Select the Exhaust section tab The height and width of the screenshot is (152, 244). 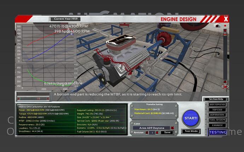click(217, 125)
